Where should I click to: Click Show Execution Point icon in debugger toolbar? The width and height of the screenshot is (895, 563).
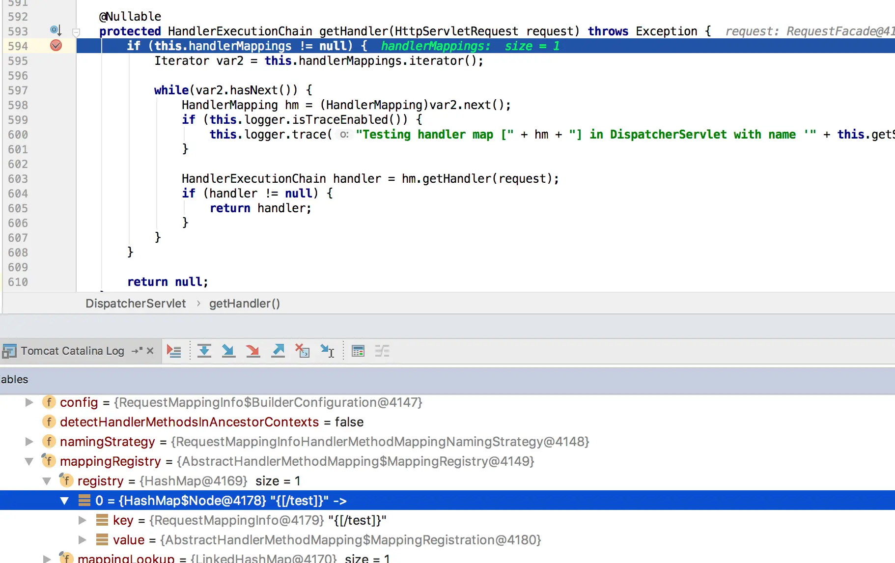coord(174,351)
